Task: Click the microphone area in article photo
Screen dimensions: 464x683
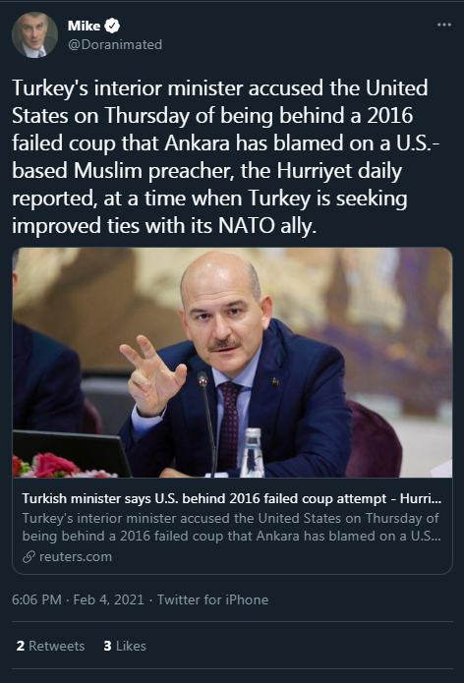Action: [x=207, y=423]
